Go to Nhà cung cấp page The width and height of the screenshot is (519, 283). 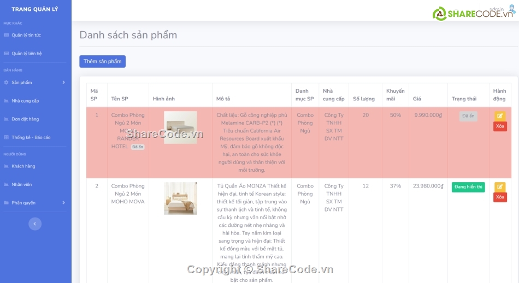(25, 101)
